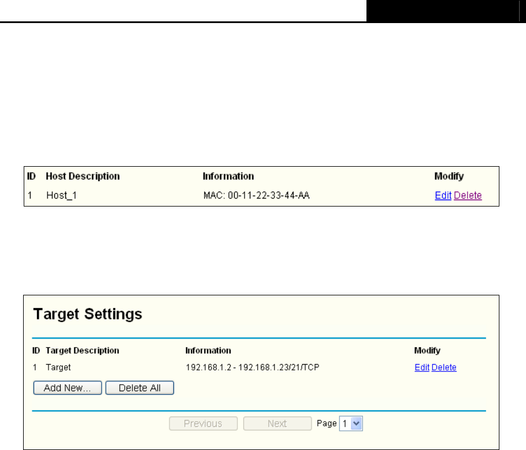Click the Modify header in the host table
526x450 pixels.
coord(449,176)
